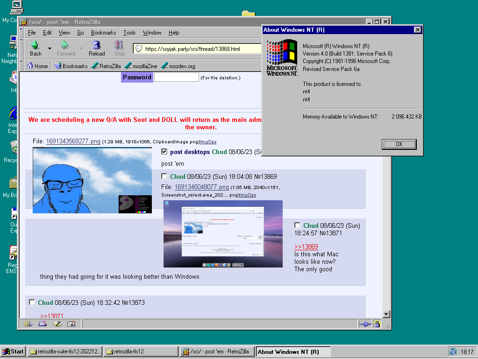Click the Password input field
Screen dimensions: 478x359
(177, 77)
